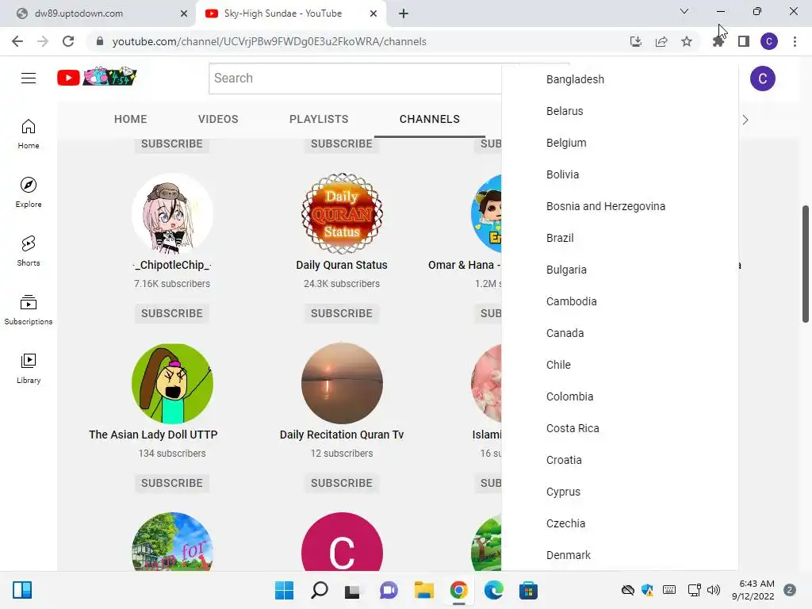Viewport: 812px width, 609px height.
Task: Open Home in the sidebar
Action: click(29, 133)
